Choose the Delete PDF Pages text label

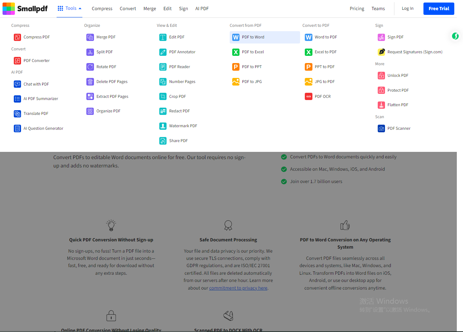click(x=112, y=82)
